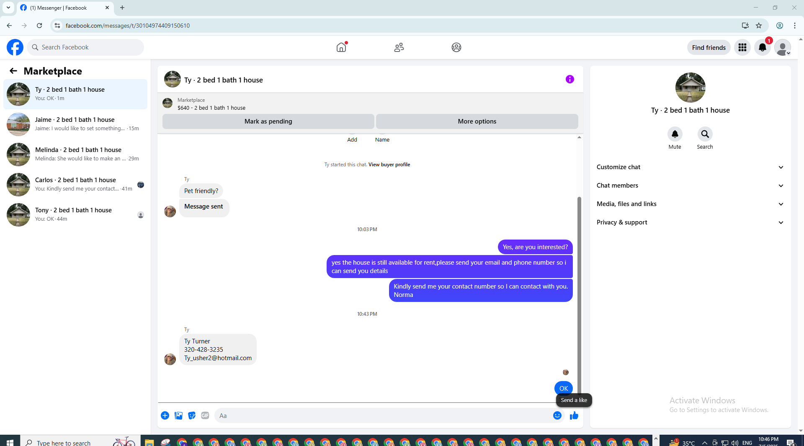
Task: Click More options button
Action: click(x=477, y=121)
